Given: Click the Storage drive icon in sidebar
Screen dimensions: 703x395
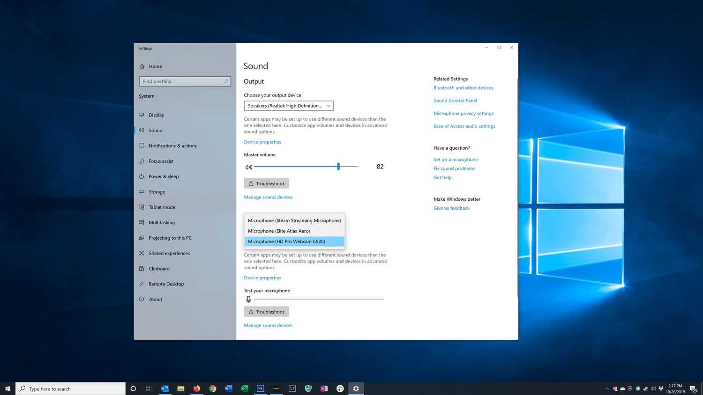Looking at the screenshot, I should click(x=142, y=192).
